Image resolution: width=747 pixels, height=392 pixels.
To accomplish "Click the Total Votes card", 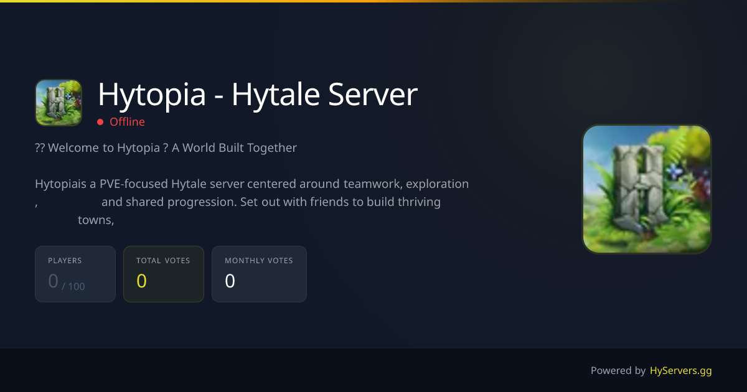I will coord(164,274).
